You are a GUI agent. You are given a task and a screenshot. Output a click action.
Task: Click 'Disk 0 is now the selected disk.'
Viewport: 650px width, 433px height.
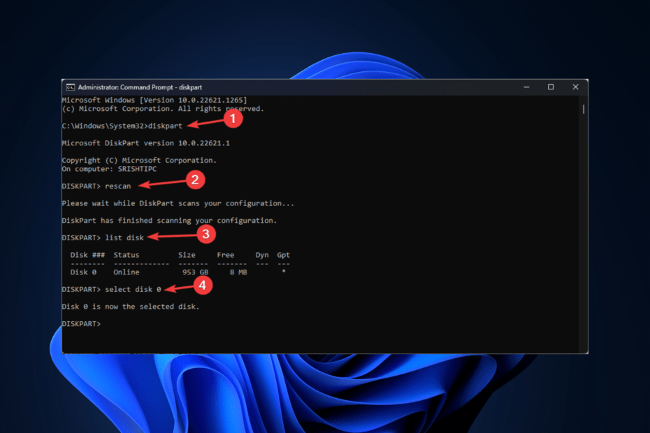click(131, 307)
